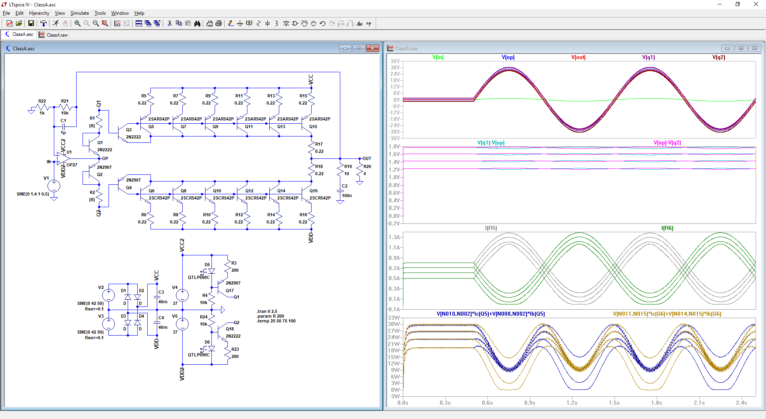Select the Diode placement tool
The width and height of the screenshot is (766, 419).
[x=286, y=24]
